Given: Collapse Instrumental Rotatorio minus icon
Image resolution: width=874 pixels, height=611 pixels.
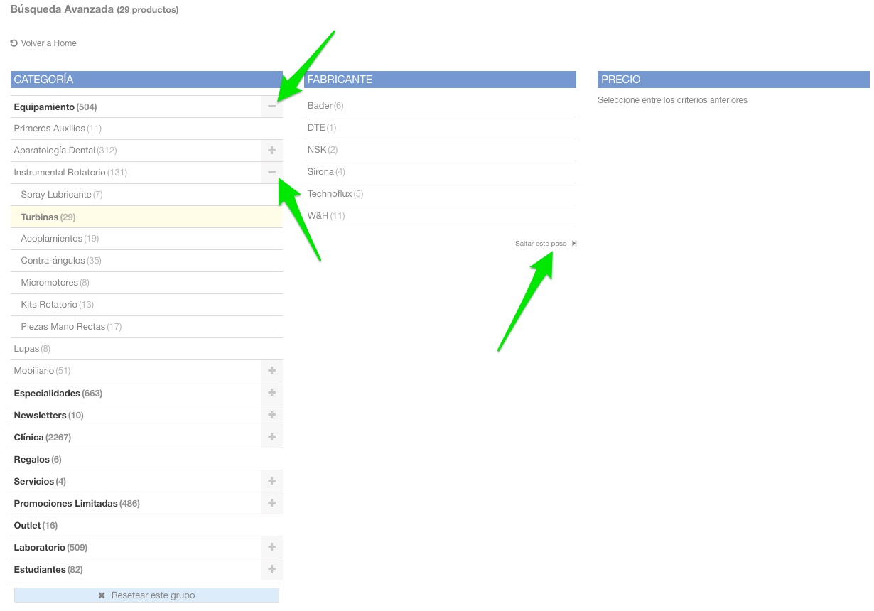Looking at the screenshot, I should pyautogui.click(x=271, y=173).
